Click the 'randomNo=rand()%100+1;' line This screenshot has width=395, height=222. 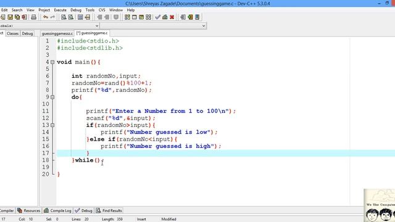click(112, 83)
